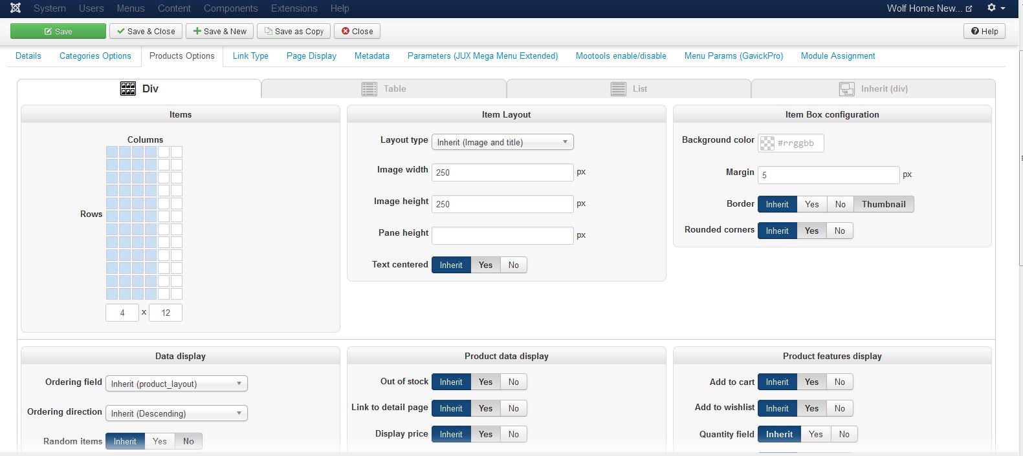Image resolution: width=1023 pixels, height=456 pixels.
Task: Open Menu Params (GavickPro) tab
Action: point(734,56)
